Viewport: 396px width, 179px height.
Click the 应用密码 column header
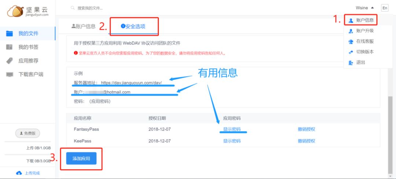232,118
